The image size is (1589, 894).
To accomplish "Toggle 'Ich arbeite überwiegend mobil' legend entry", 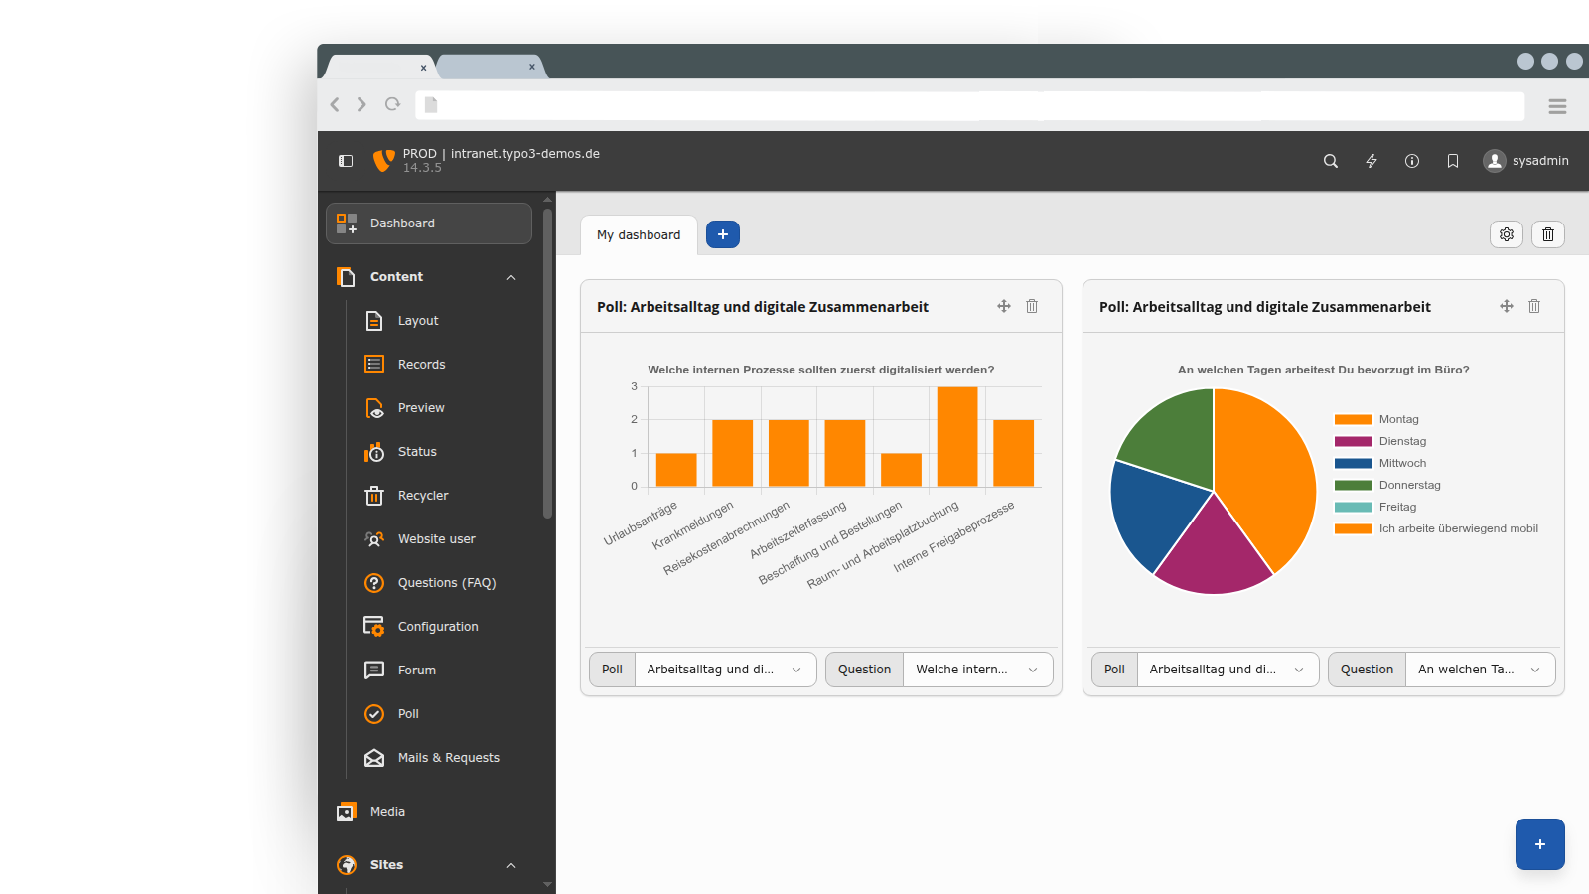I will click(1436, 528).
